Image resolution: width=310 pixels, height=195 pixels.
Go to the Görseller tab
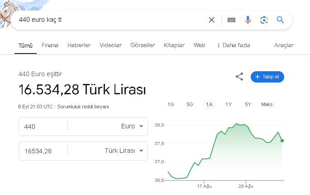[143, 45]
